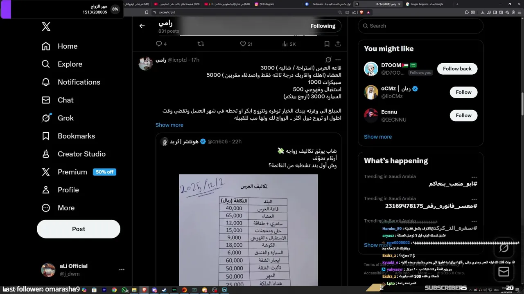The image size is (524, 294).
Task: Open Photoshop from the taskbar
Action: (225, 290)
